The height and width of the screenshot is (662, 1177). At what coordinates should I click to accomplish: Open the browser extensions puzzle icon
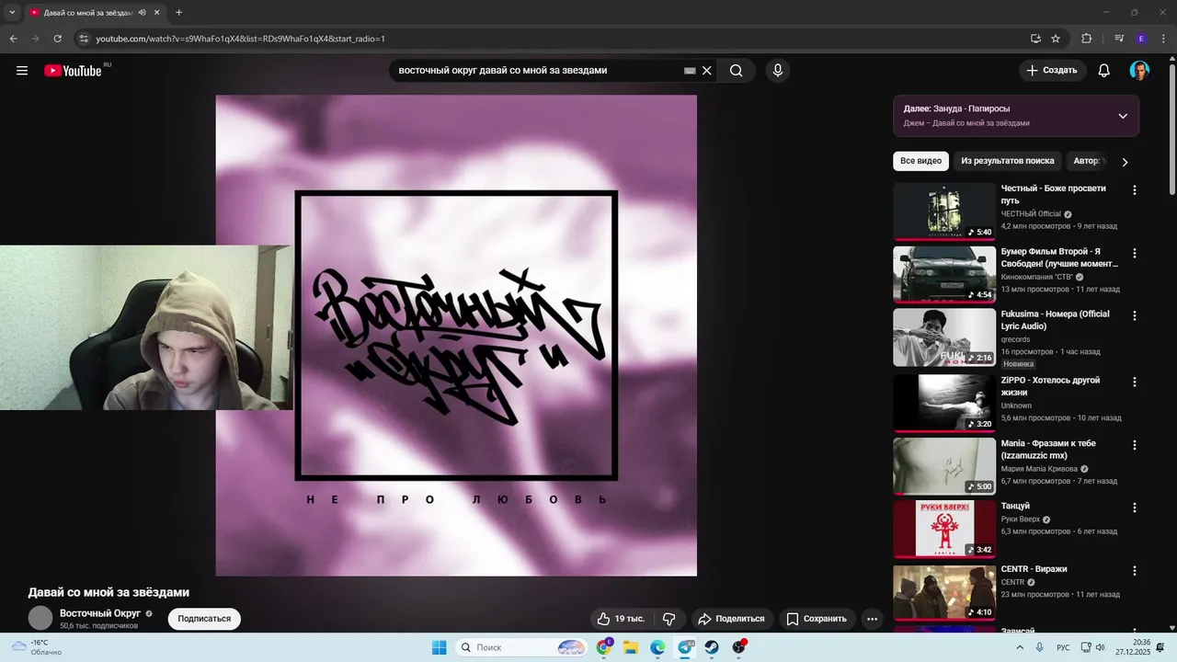1086,39
